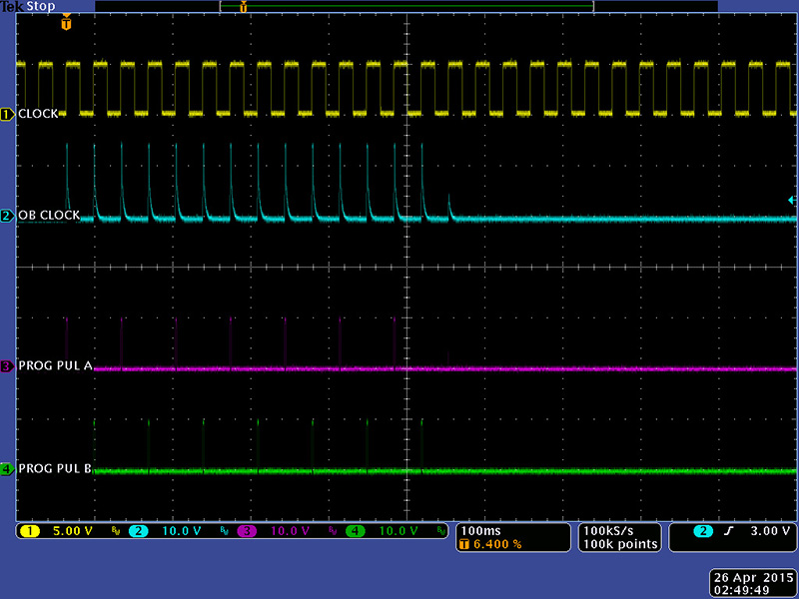Screen dimensions: 799x599
Task: Click the date and time display
Action: point(751,583)
